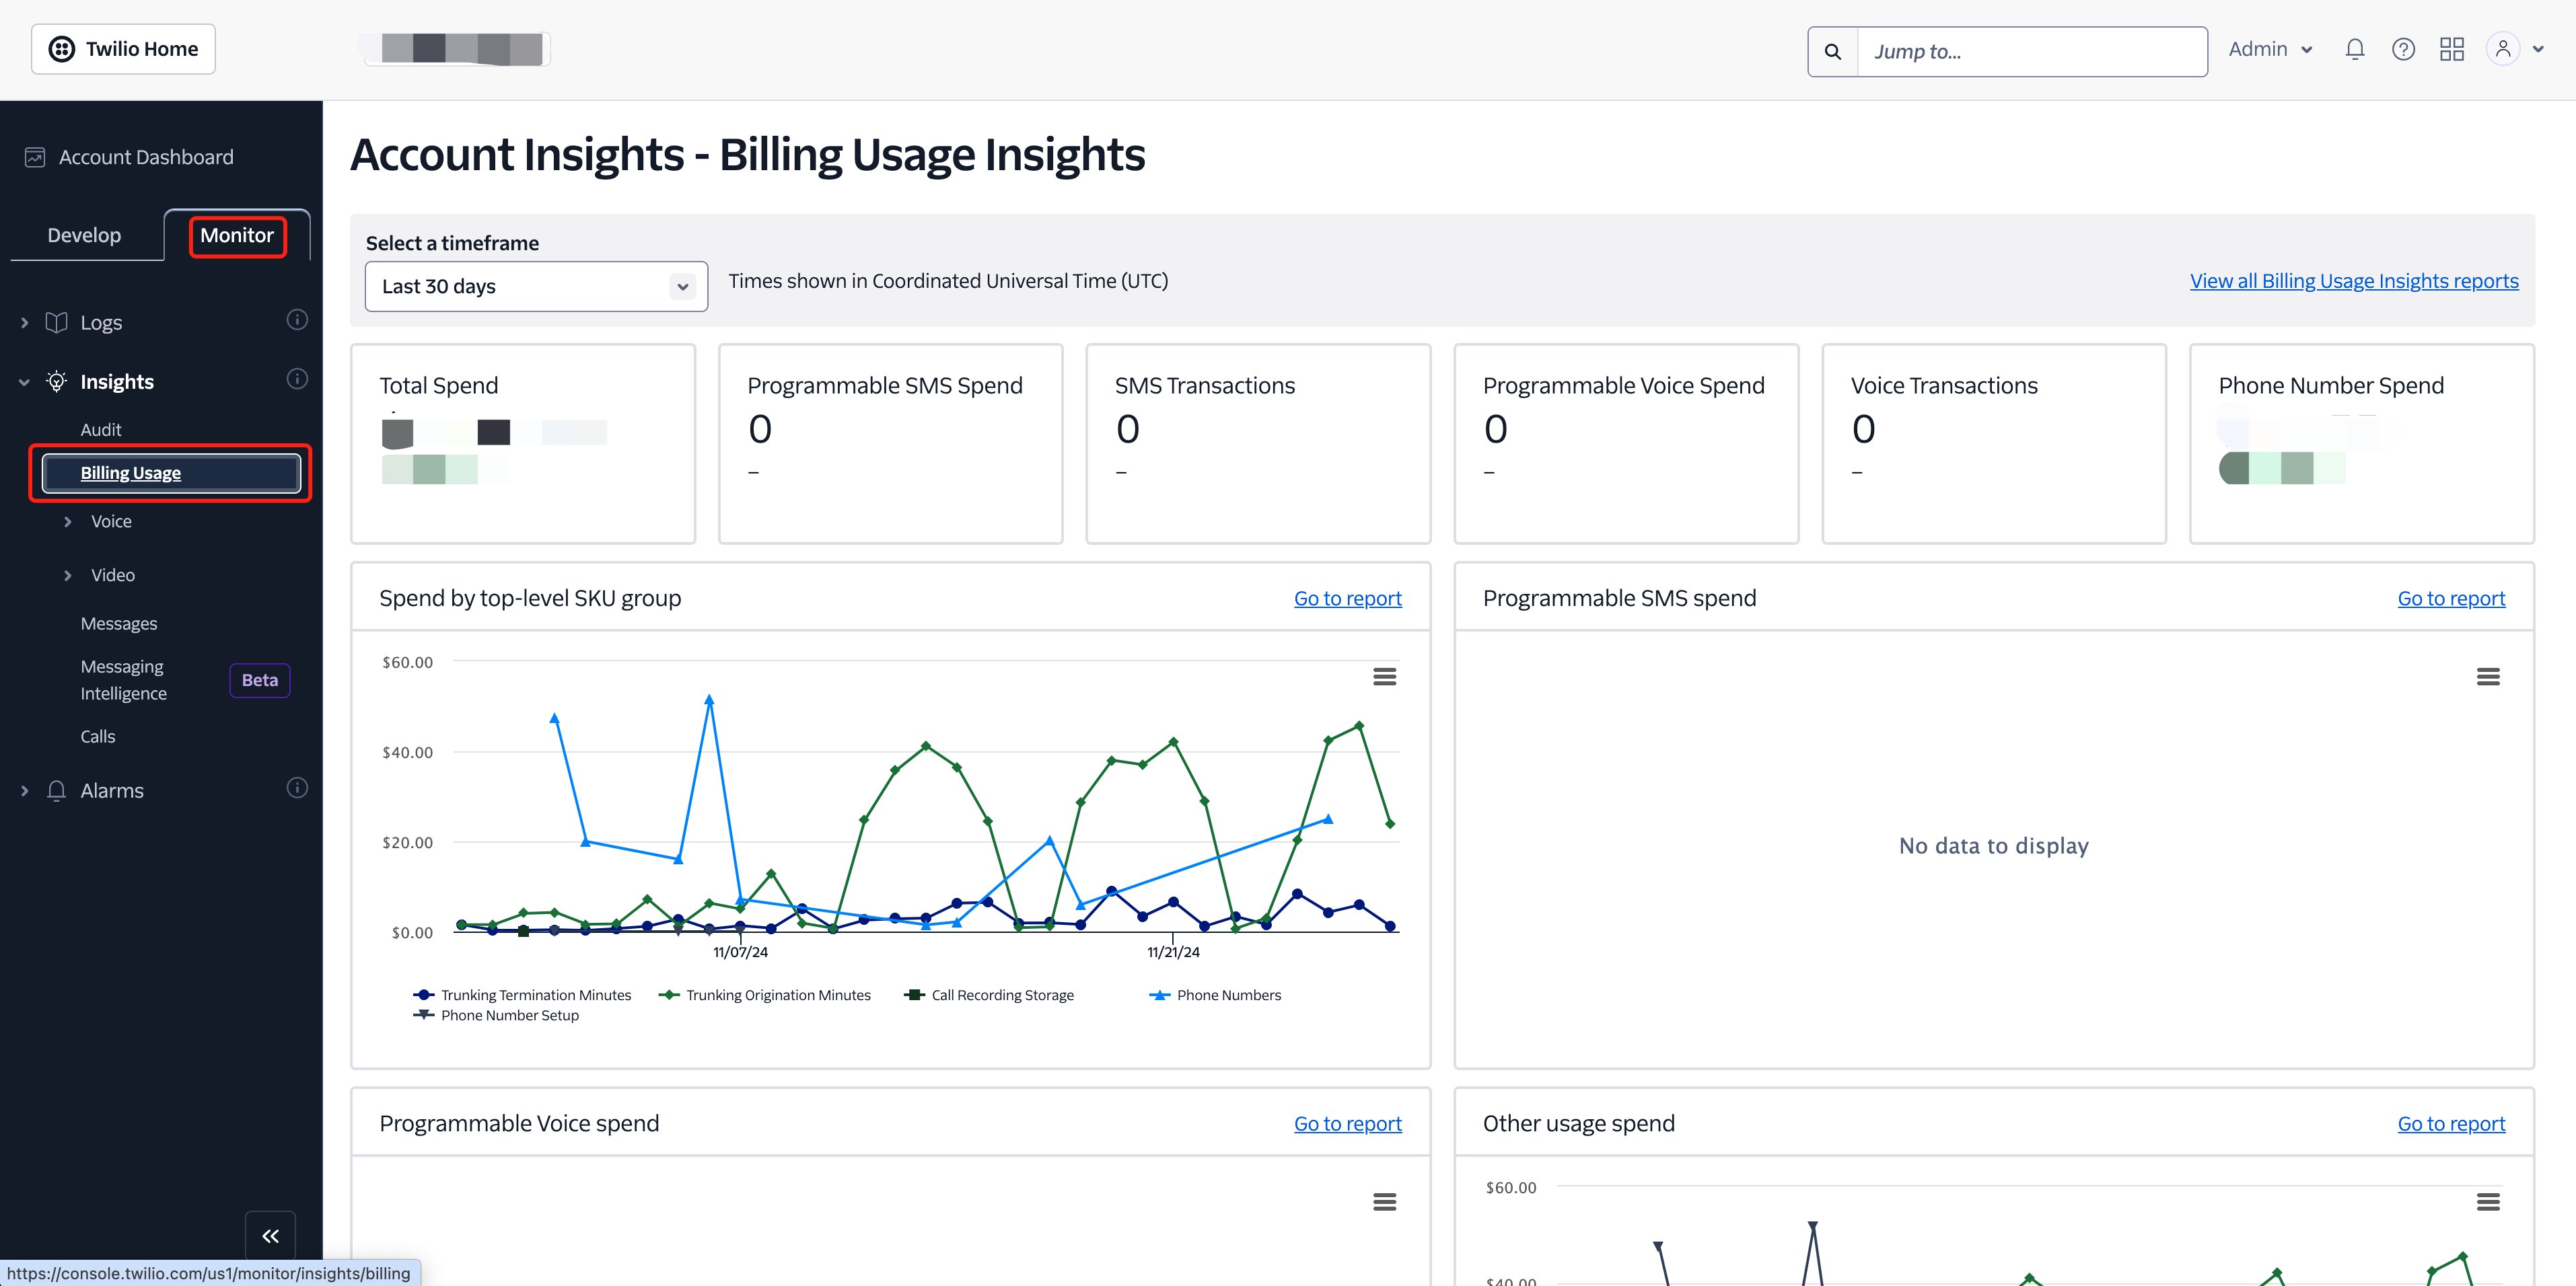Click the 11/21/24 axis label
Screen dimensions: 2576x1286
coord(1173,952)
